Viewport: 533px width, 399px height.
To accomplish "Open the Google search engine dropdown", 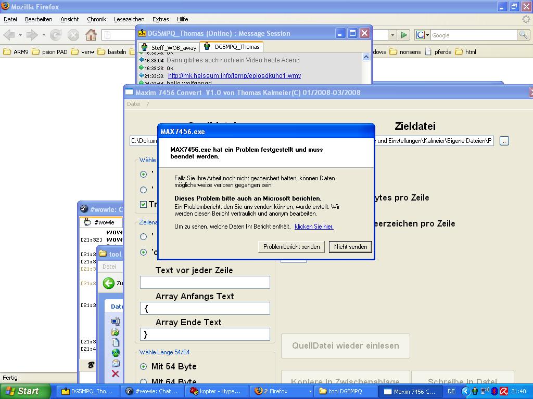I will coord(423,35).
